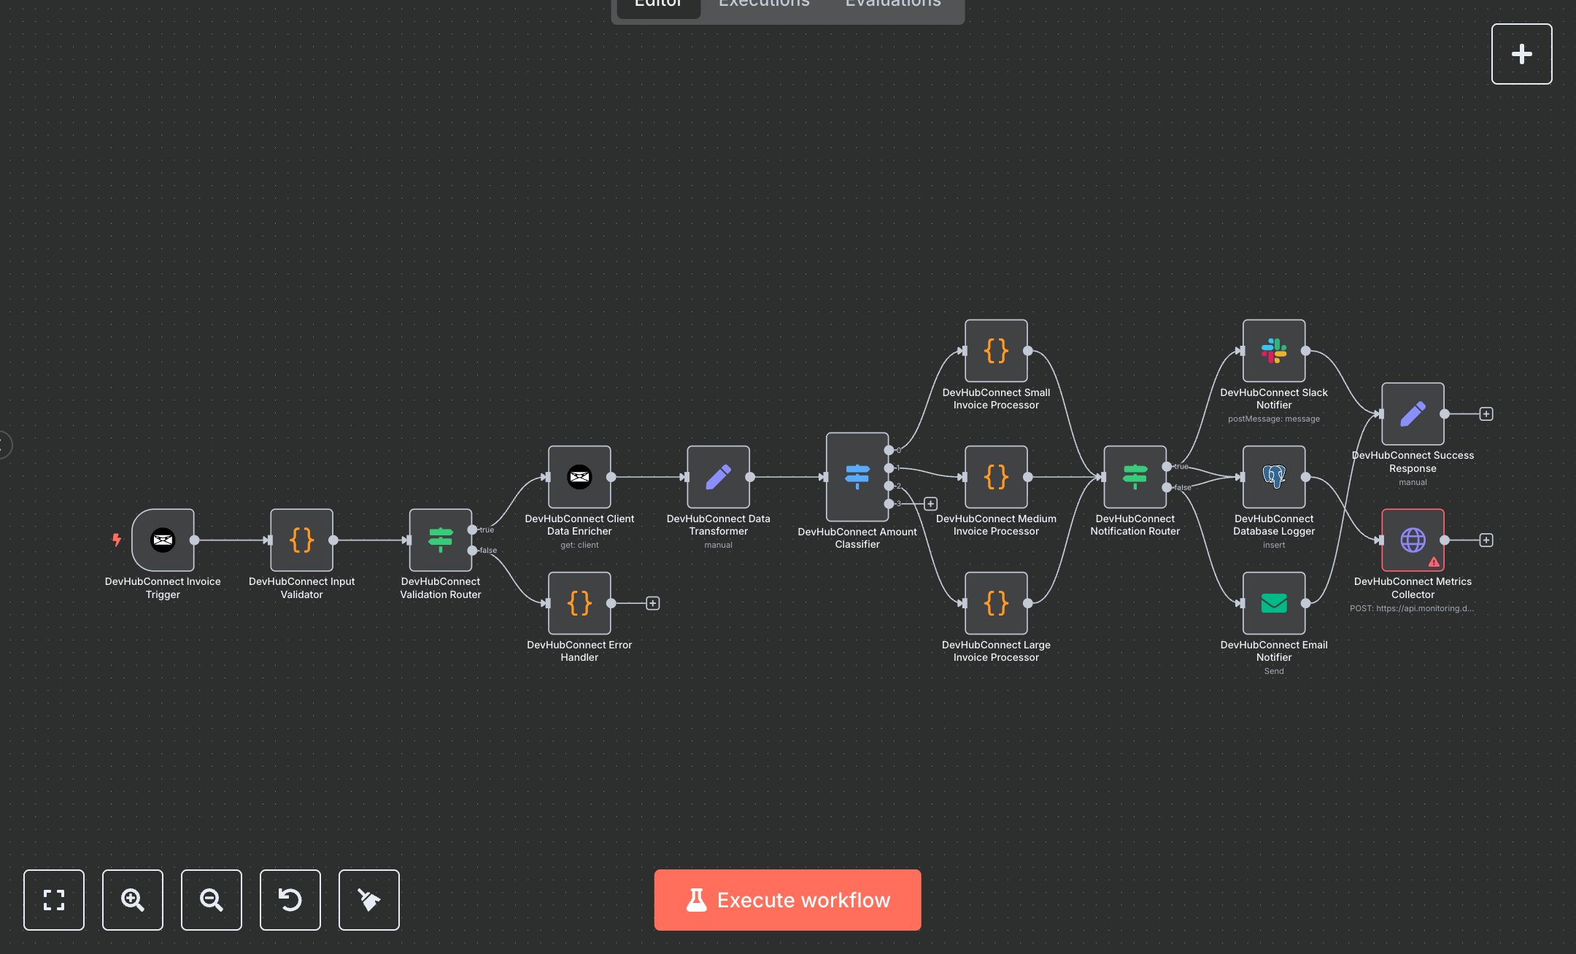Switch to the Executions tab
Image resolution: width=1576 pixels, height=954 pixels.
point(764,4)
